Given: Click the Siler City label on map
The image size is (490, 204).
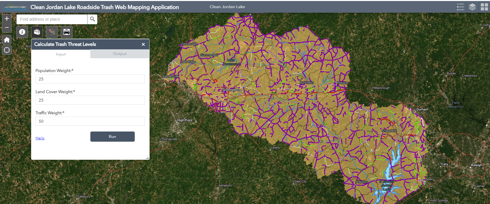Looking at the screenshot, I should pyautogui.click(x=300, y=182).
